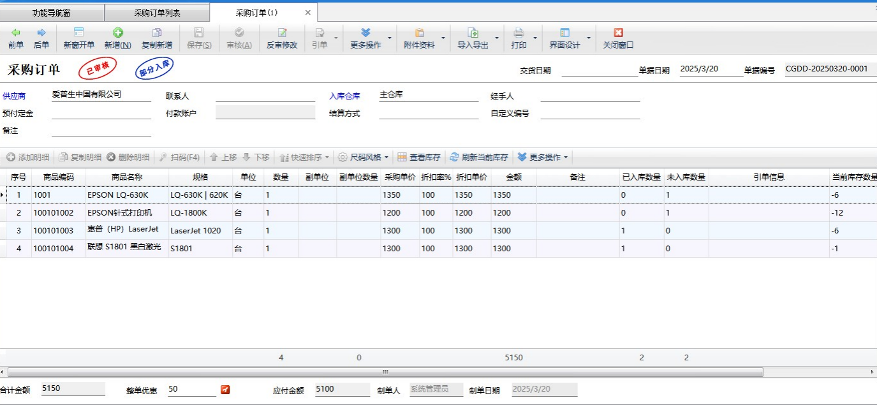
Task: Open the 导入导出 dropdown arrow
Action: click(497, 38)
